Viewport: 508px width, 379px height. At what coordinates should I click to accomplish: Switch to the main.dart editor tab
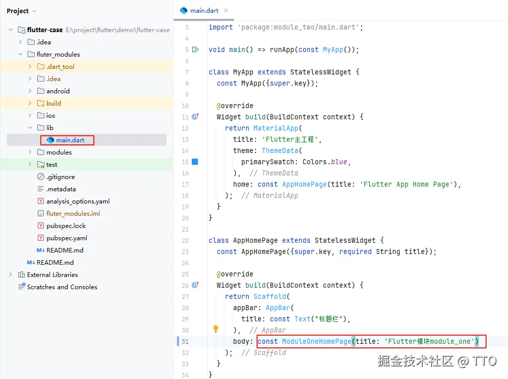pos(202,10)
